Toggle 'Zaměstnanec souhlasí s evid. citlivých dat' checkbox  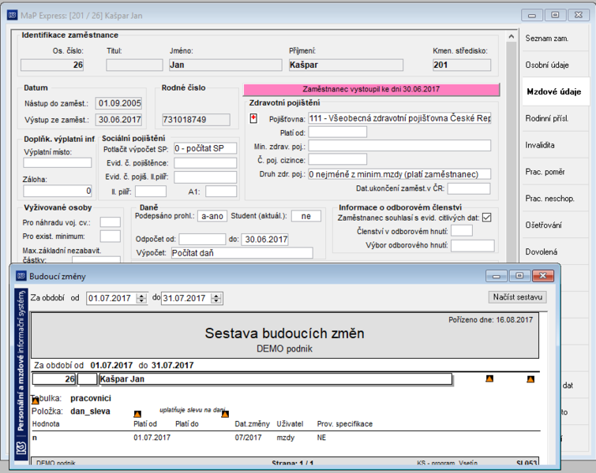point(486,218)
